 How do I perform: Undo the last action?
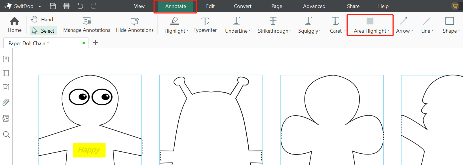click(80, 6)
